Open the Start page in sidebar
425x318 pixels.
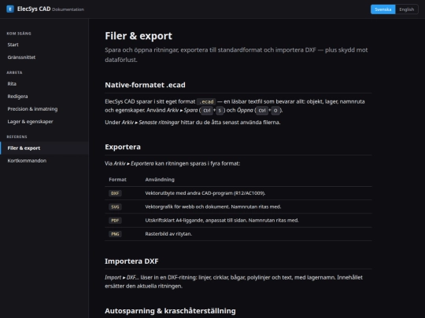tap(44, 45)
